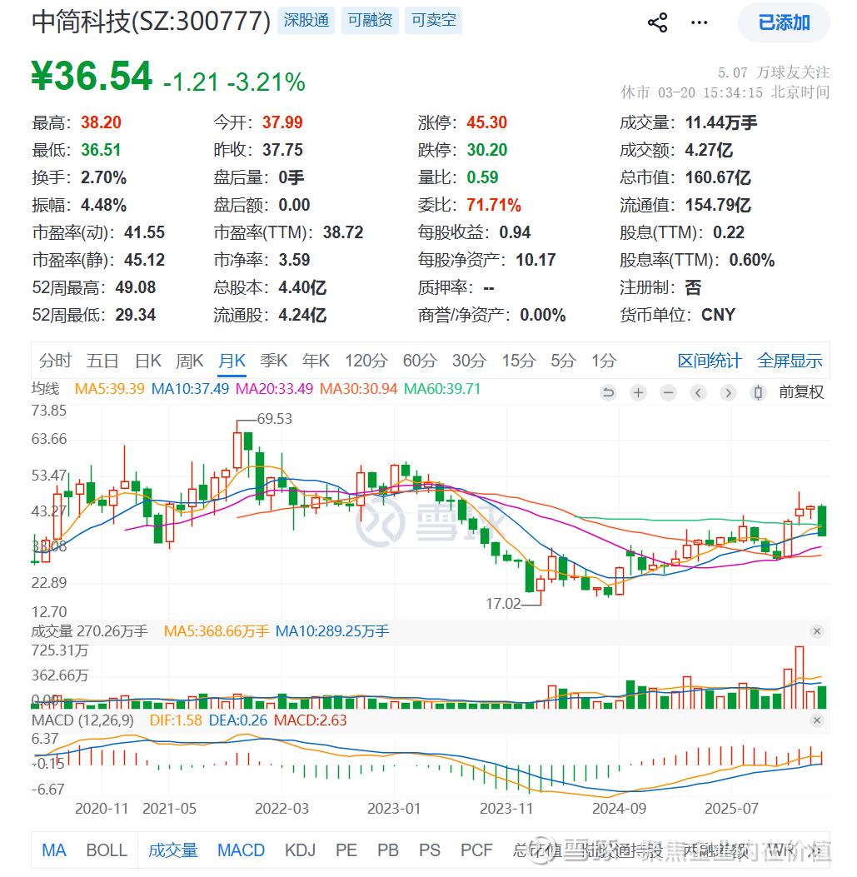
Task: Toggle the KDJ indicator
Action: coord(301,850)
